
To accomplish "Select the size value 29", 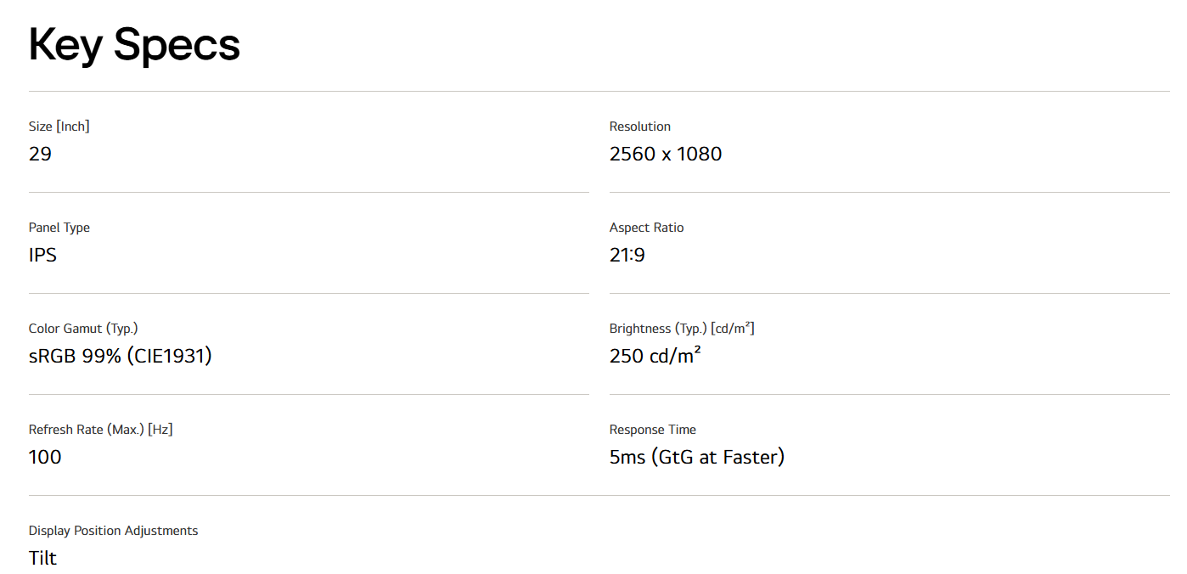I will coord(40,154).
